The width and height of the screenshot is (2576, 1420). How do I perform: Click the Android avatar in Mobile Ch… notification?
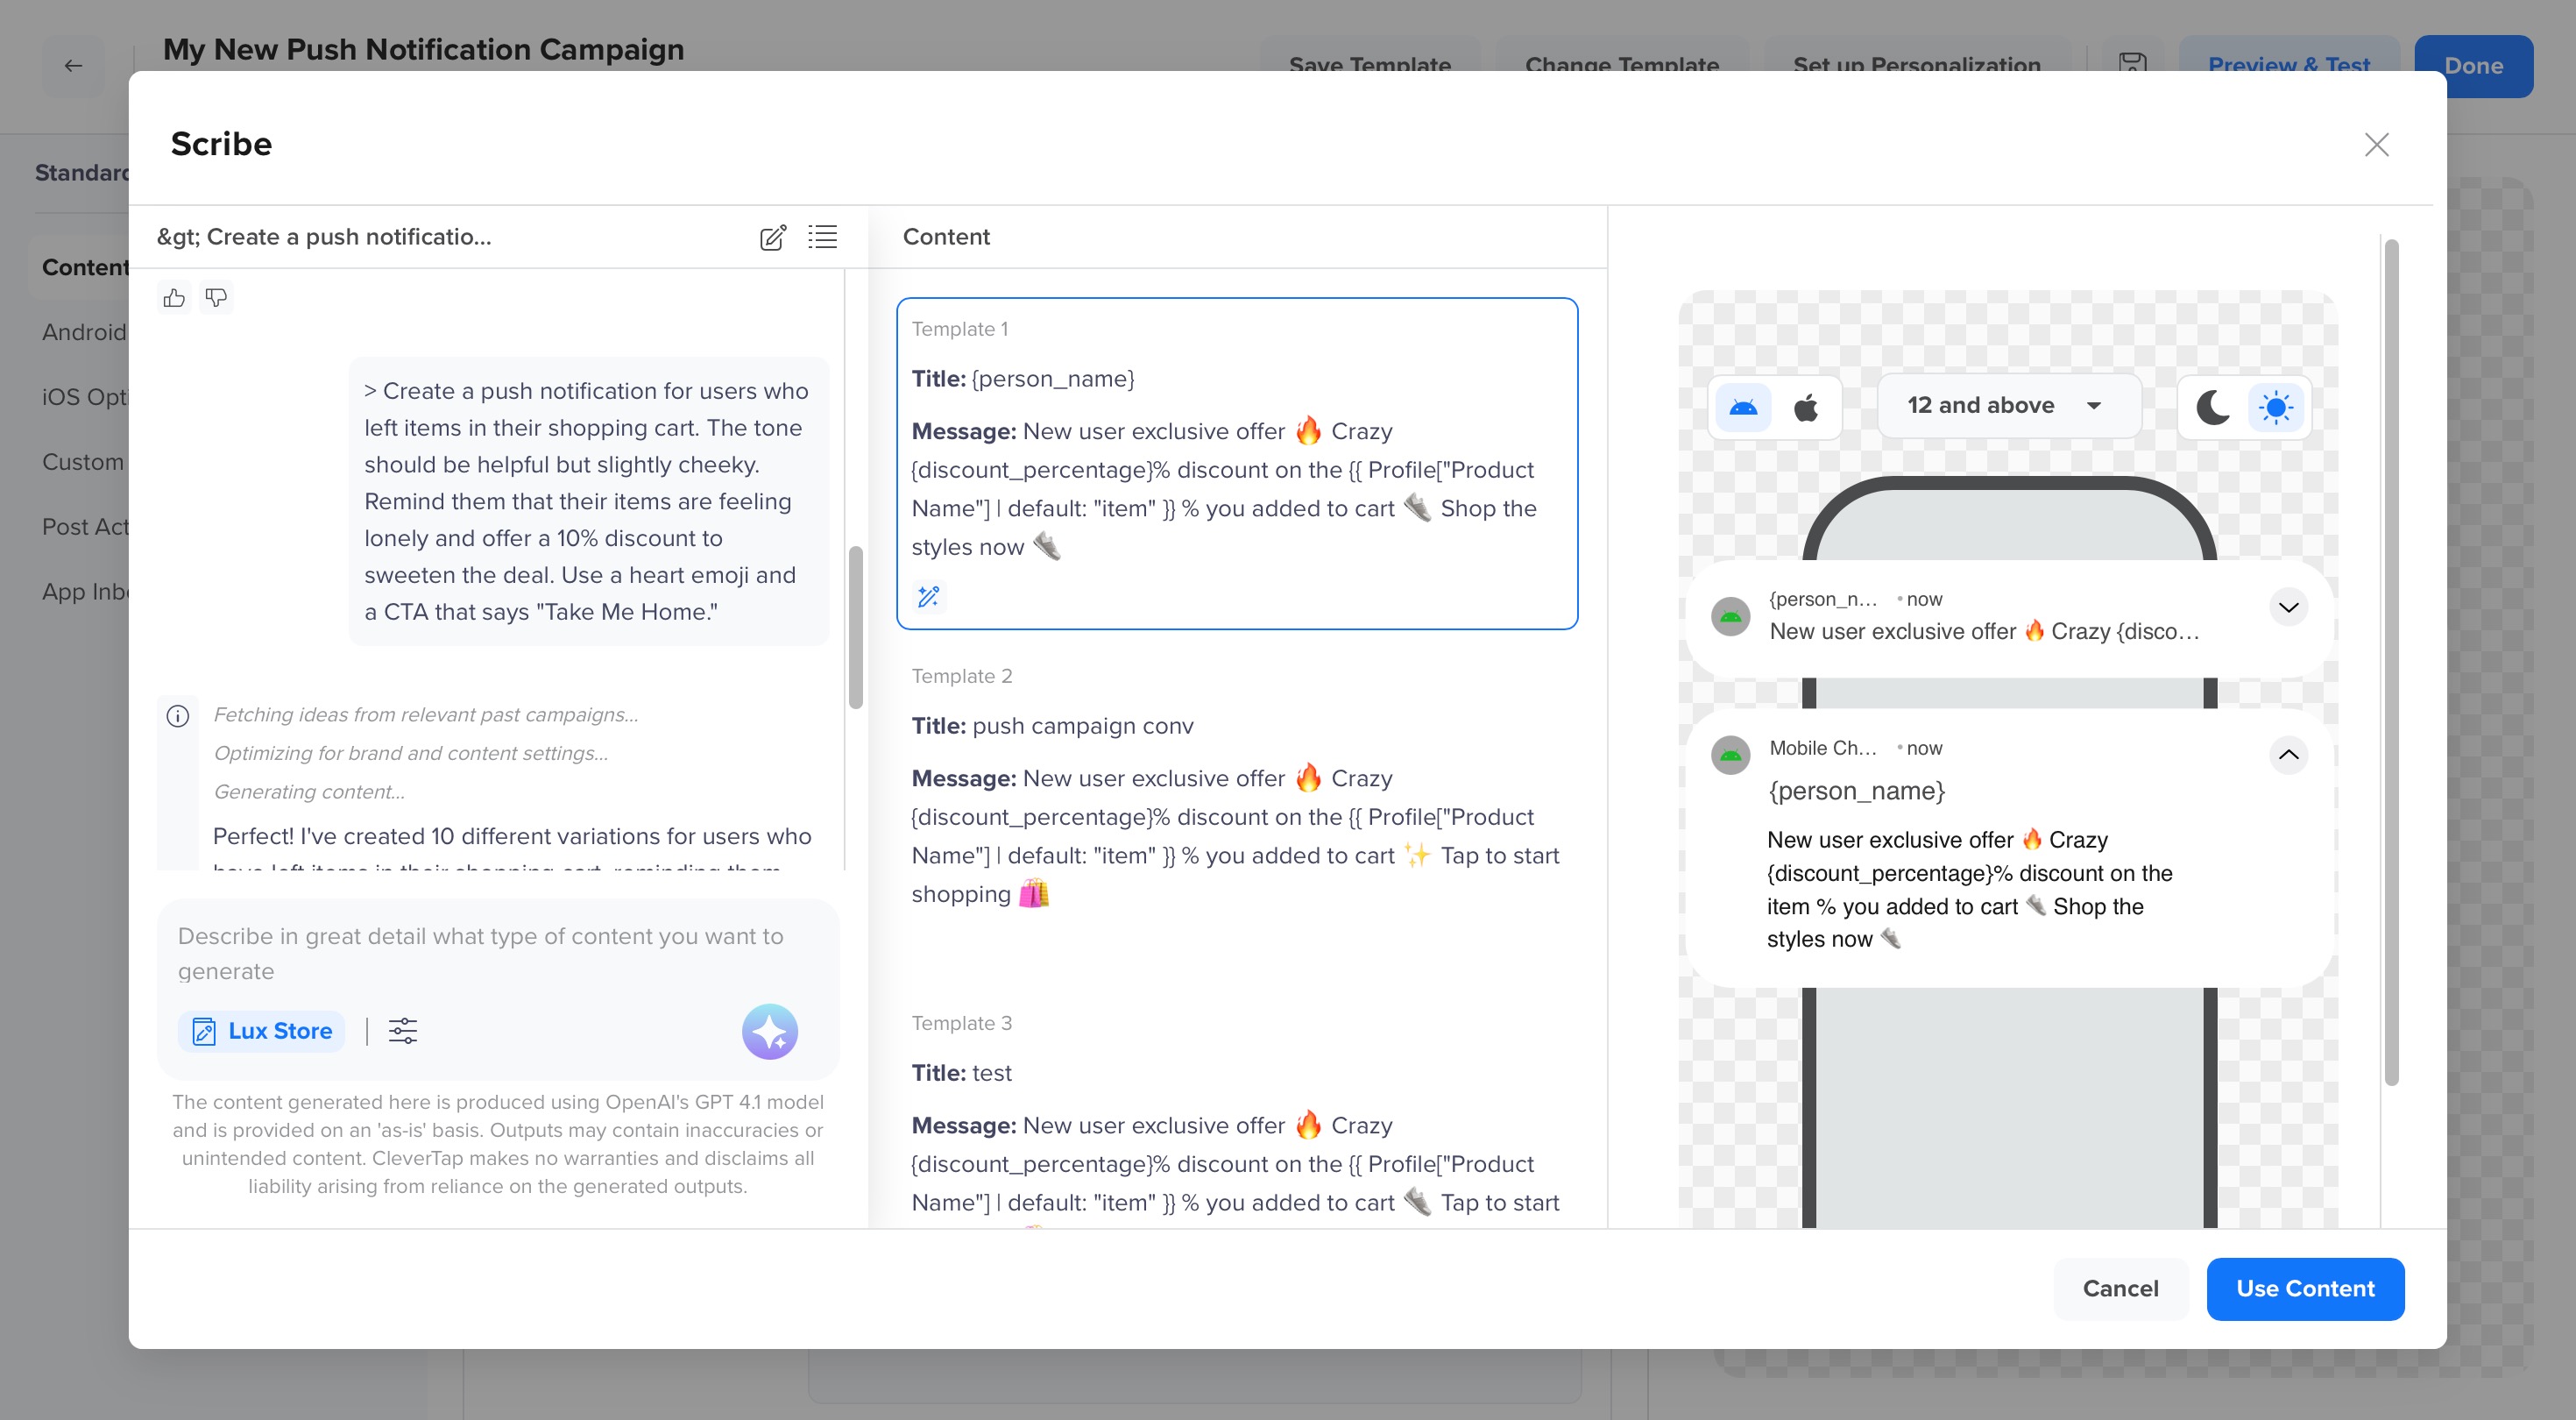(x=1730, y=756)
